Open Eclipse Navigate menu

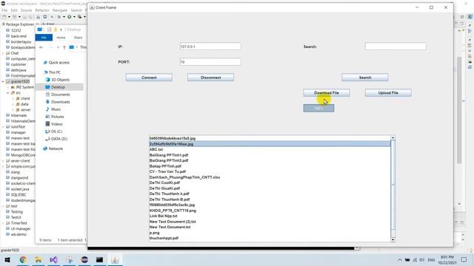click(x=60, y=10)
